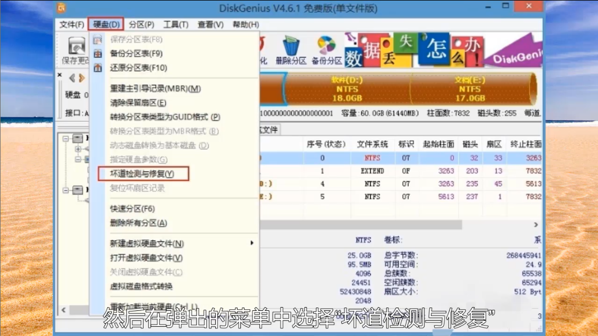Select 虚拟磁盘格式转换 entry

[141, 286]
